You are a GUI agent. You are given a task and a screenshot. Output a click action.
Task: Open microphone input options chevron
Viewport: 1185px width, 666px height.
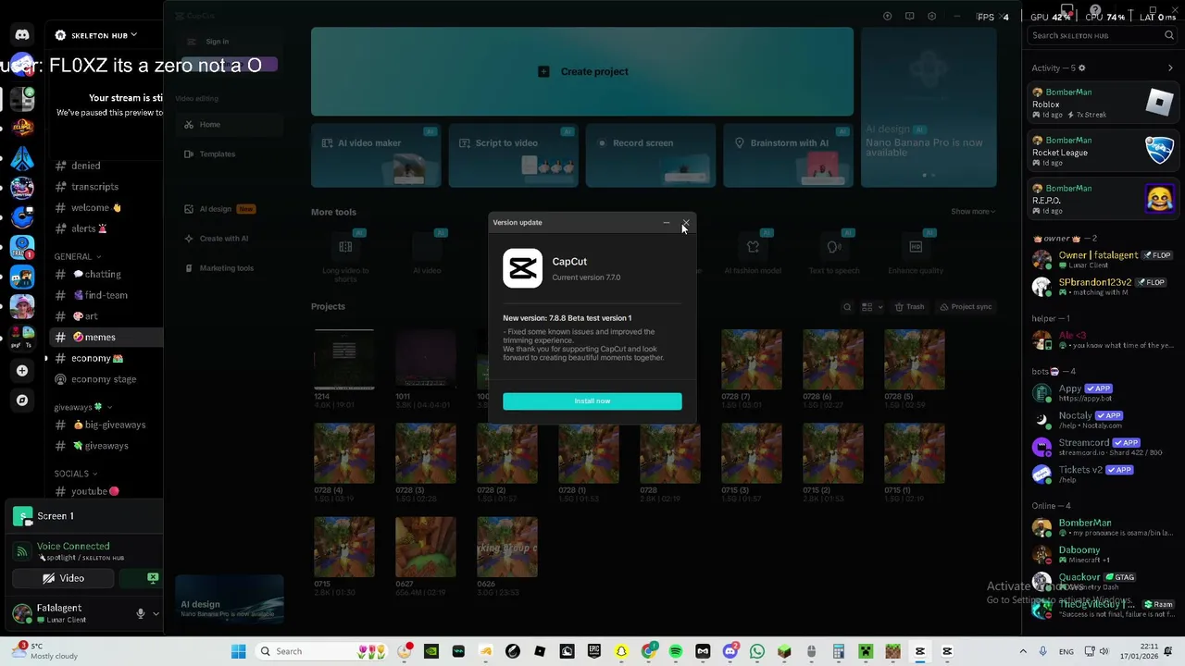[x=156, y=613]
